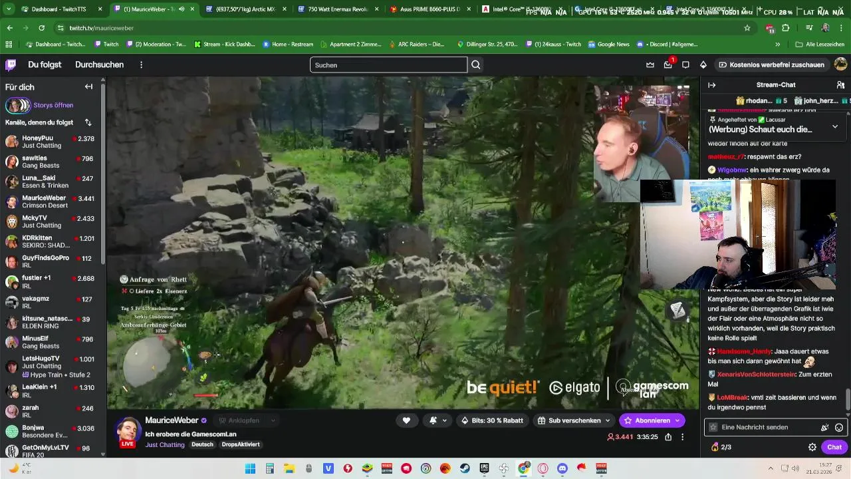Image resolution: width=851 pixels, height=479 pixels.
Task: Open stream more options three dots
Action: coord(682,437)
